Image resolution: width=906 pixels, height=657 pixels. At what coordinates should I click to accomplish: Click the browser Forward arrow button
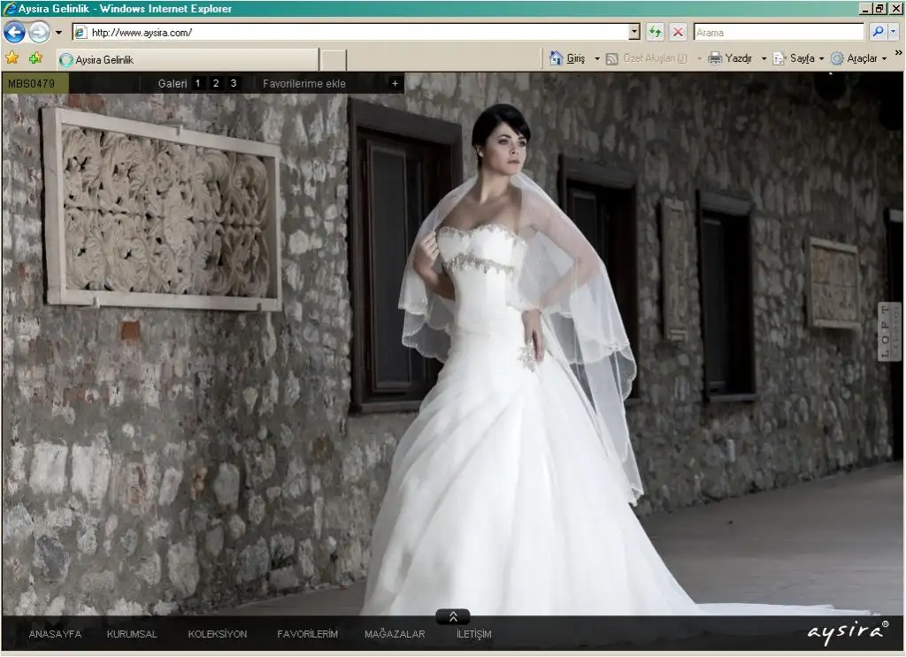pyautogui.click(x=39, y=33)
